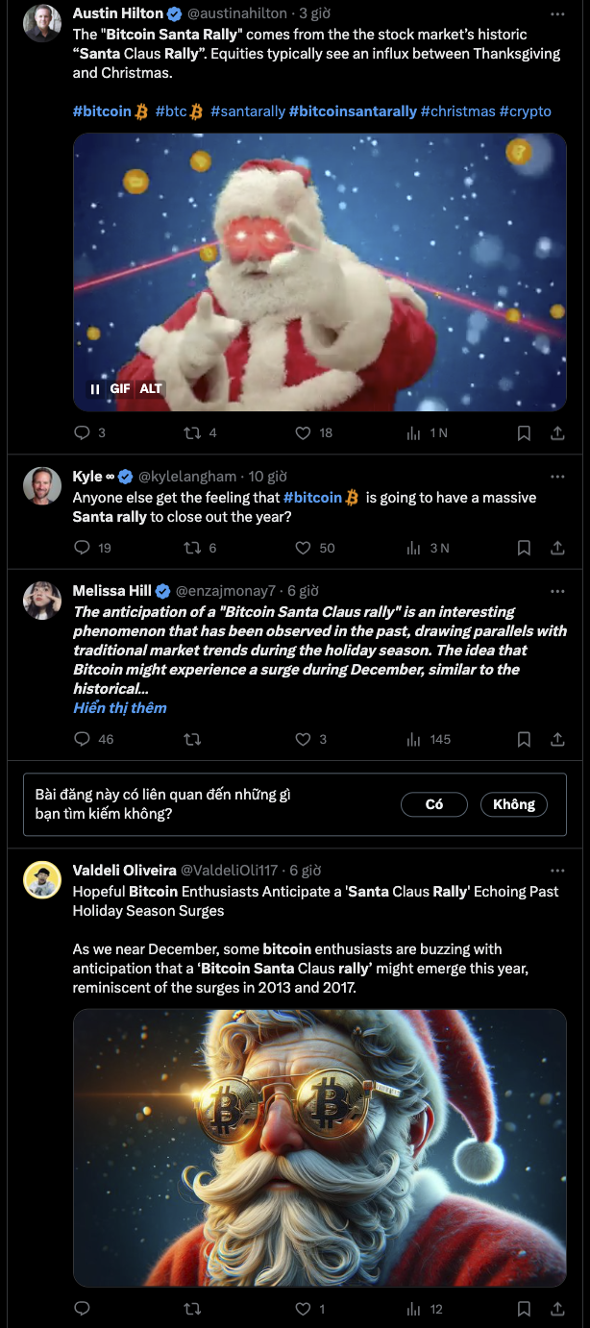Repost Kyle's Santa rally tweet
Viewport: 590px width, 1328px height.
(192, 548)
